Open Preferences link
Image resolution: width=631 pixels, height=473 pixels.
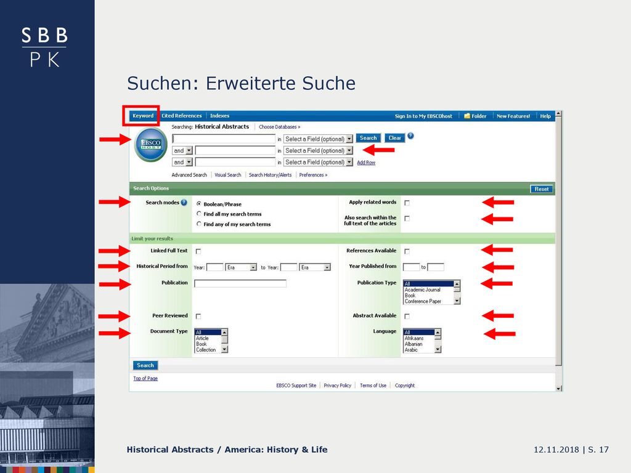(x=313, y=175)
